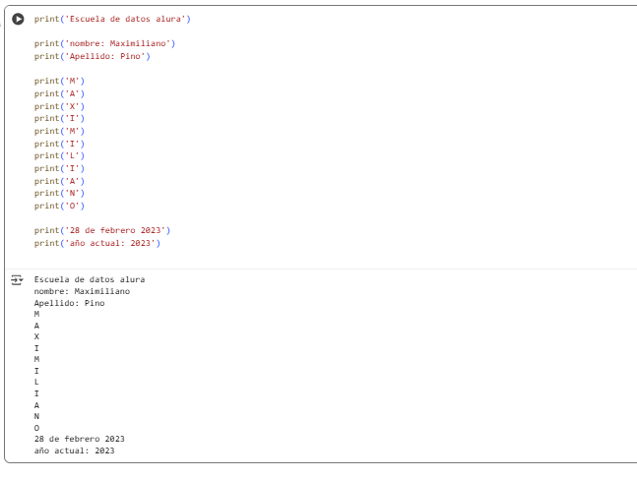Click the print('28 de febrero 2023') code line
637x480 pixels.
coord(102,230)
